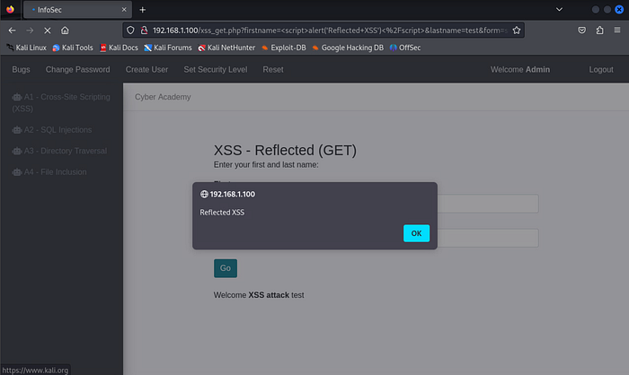Open the browser home page icon
629x375 pixels.
(65, 31)
